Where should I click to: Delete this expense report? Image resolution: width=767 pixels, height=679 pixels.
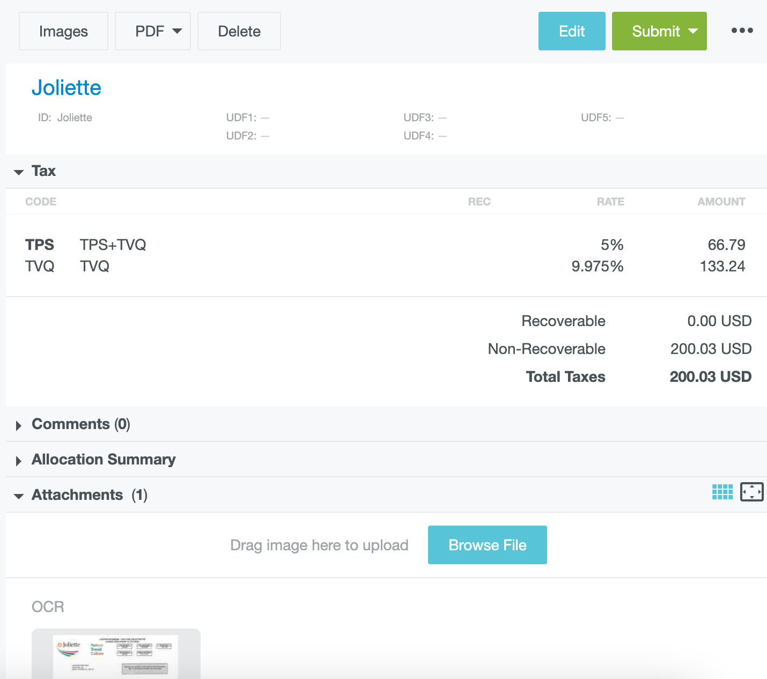click(x=239, y=31)
